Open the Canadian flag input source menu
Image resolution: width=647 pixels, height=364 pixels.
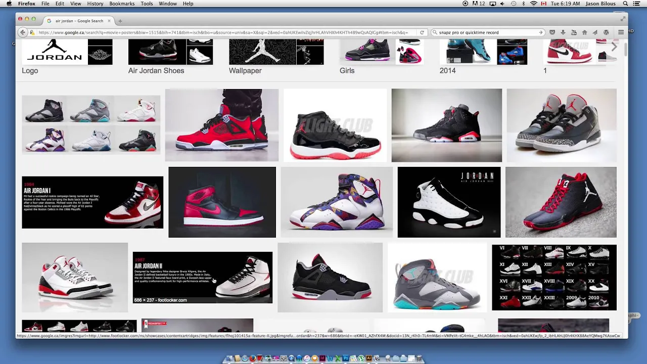pyautogui.click(x=544, y=4)
